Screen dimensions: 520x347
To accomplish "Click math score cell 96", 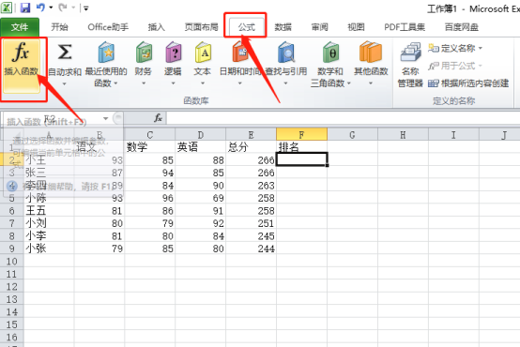I will click(x=150, y=198).
